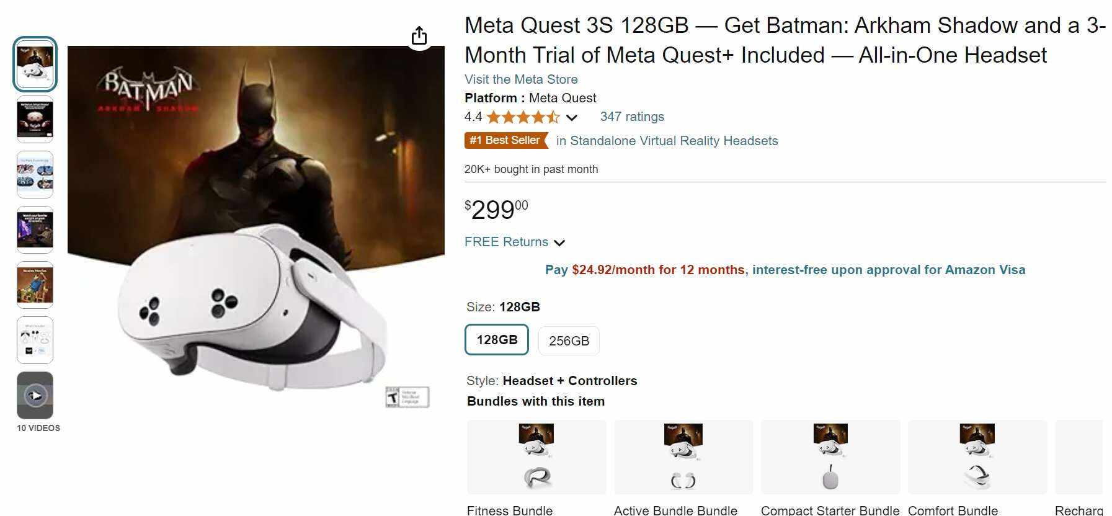Choose the Fitness Bundle option
Image resolution: width=1112 pixels, height=516 pixels.
coord(536,458)
